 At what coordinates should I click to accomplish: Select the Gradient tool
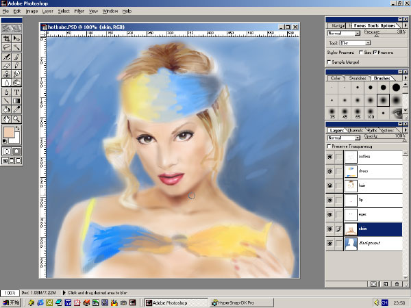coord(16,101)
